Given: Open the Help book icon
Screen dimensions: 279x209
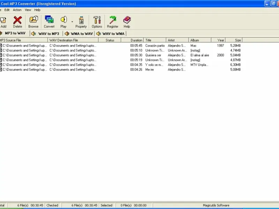Looking at the screenshot, I should (x=127, y=20).
